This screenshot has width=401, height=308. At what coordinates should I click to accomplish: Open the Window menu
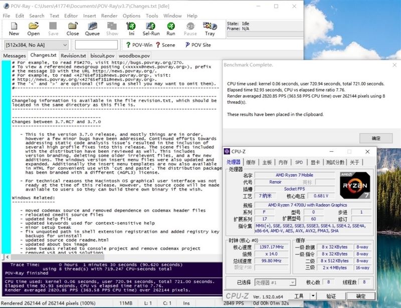click(x=172, y=16)
